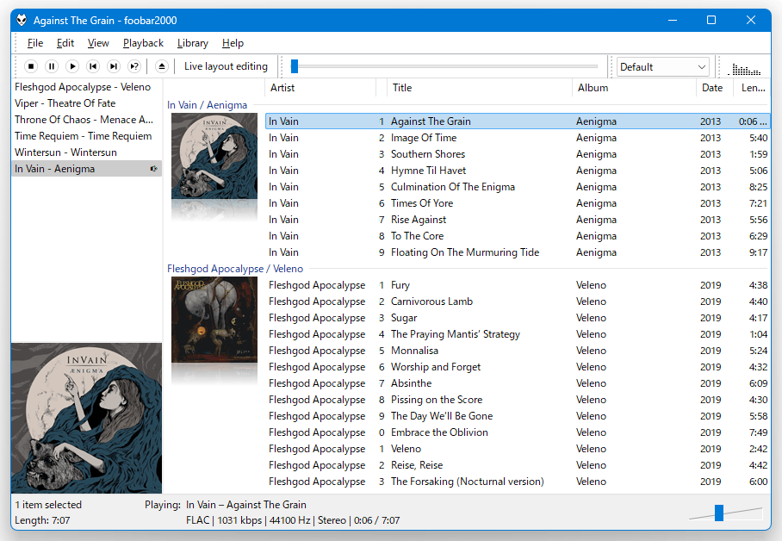Open the Default playback order dropdown
This screenshot has height=541, width=782.
point(662,67)
